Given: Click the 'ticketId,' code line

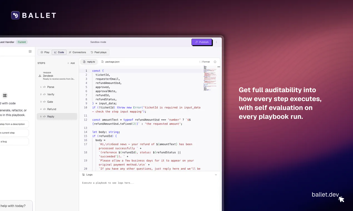Looking at the screenshot, I should coord(103,75).
